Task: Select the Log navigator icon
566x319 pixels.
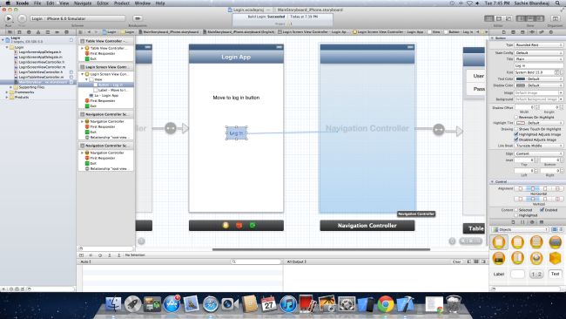Action: pos(66,32)
